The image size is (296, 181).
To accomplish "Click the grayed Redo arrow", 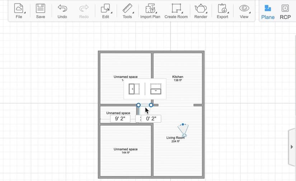I will pos(84,9).
